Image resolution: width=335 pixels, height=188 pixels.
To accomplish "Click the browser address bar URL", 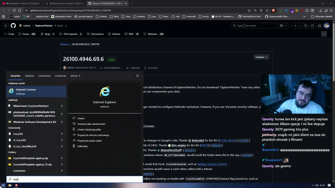I will [70, 10].
